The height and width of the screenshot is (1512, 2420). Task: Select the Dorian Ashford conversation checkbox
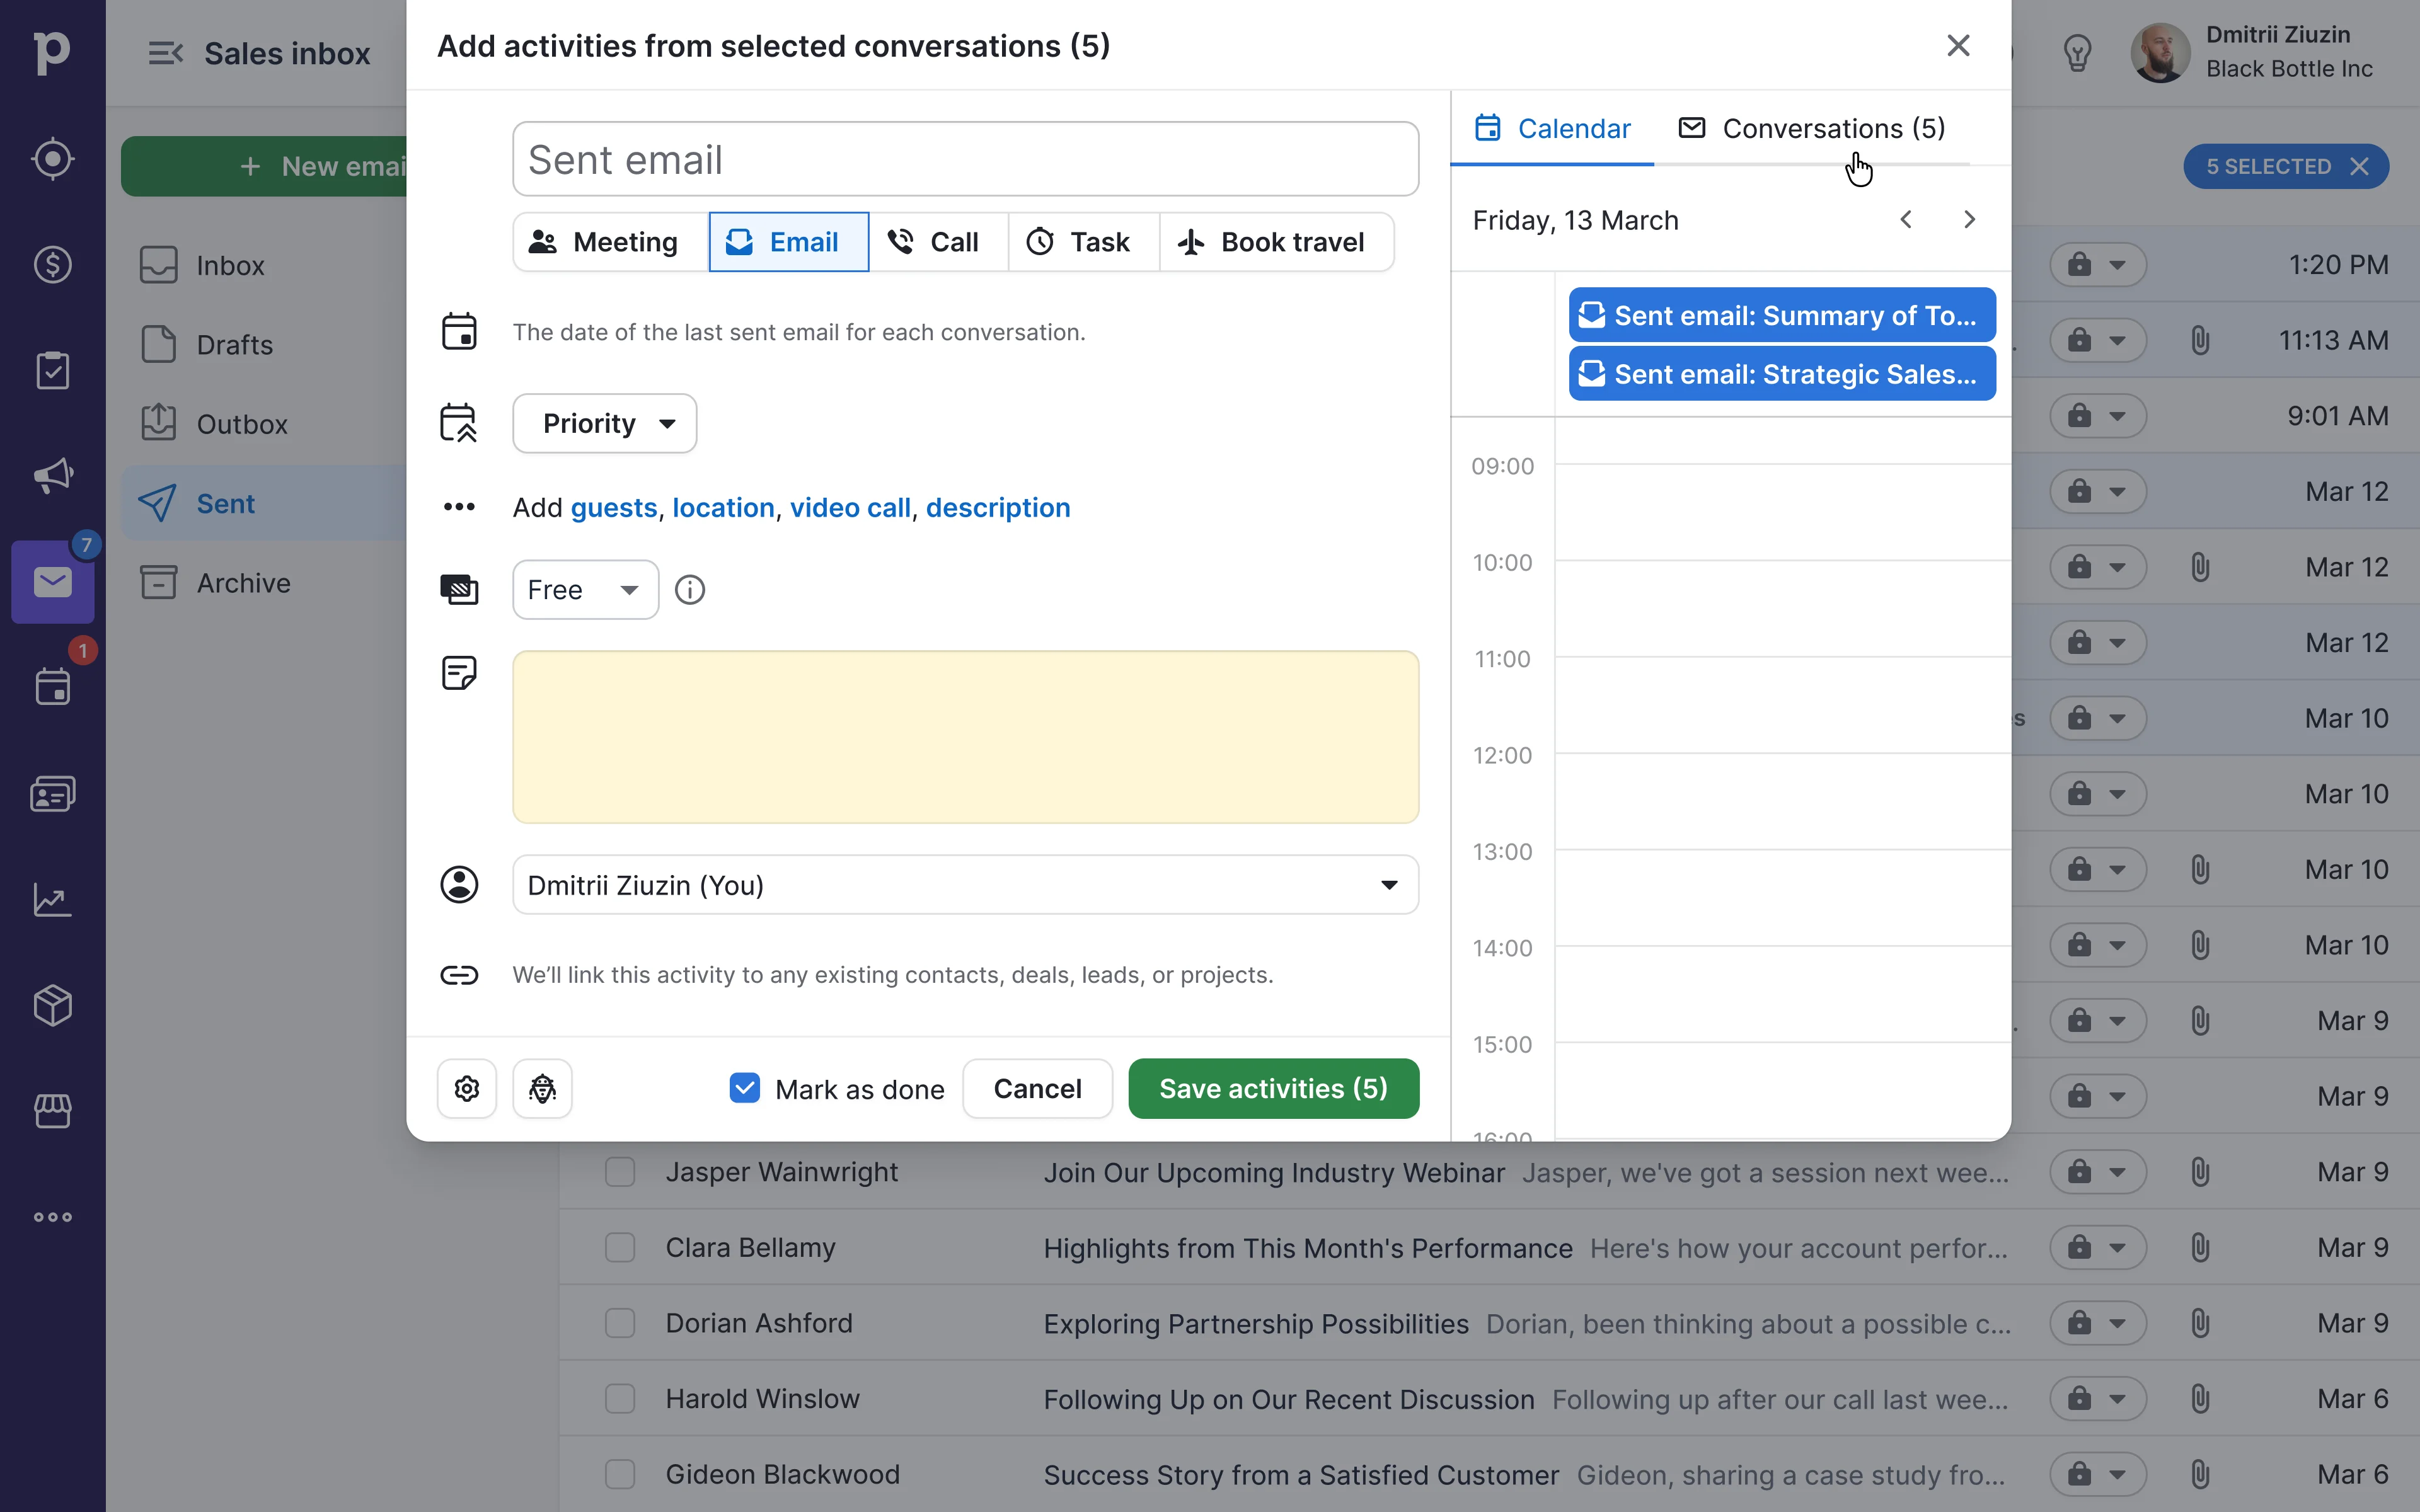(620, 1323)
